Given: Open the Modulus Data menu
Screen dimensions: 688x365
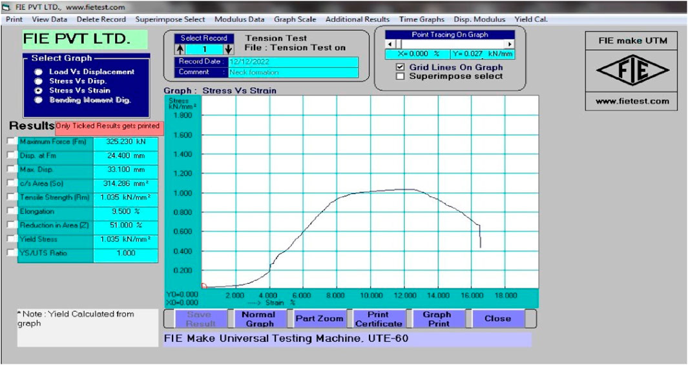Looking at the screenshot, I should 240,19.
